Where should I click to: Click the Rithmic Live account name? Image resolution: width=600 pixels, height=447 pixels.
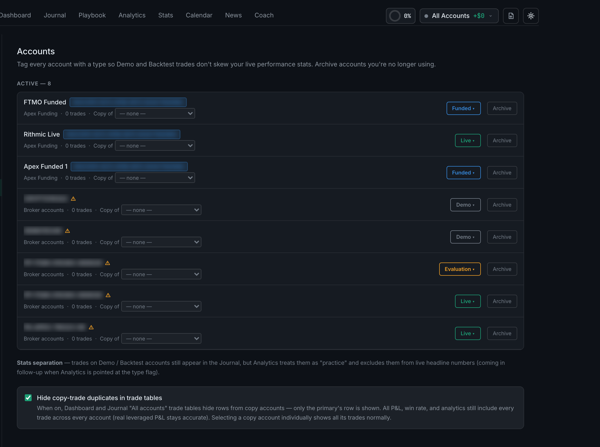click(x=42, y=134)
